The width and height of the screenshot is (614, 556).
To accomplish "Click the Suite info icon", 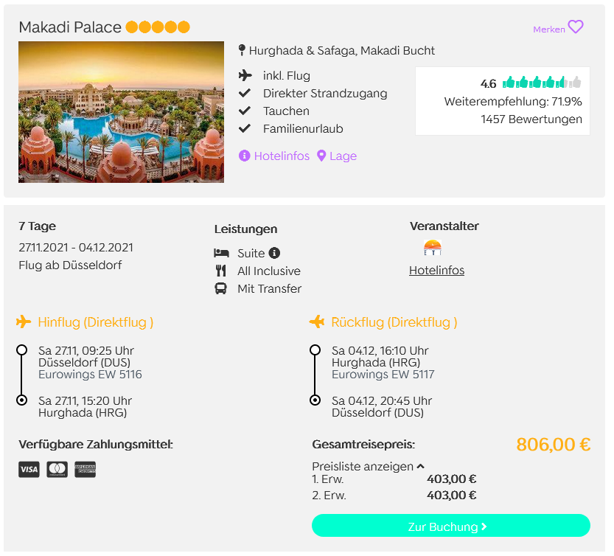I will coord(274,253).
